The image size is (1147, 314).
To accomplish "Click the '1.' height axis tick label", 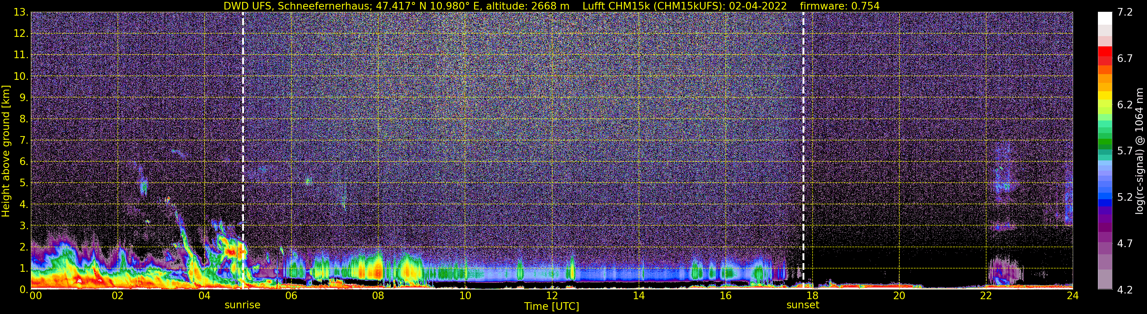I will coord(24,268).
